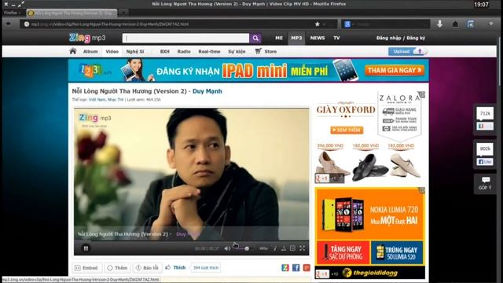Open the NEWS top menu
The image size is (503, 283).
pyautogui.click(x=318, y=38)
